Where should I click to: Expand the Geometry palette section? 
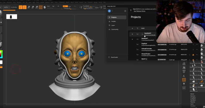point(193,96)
